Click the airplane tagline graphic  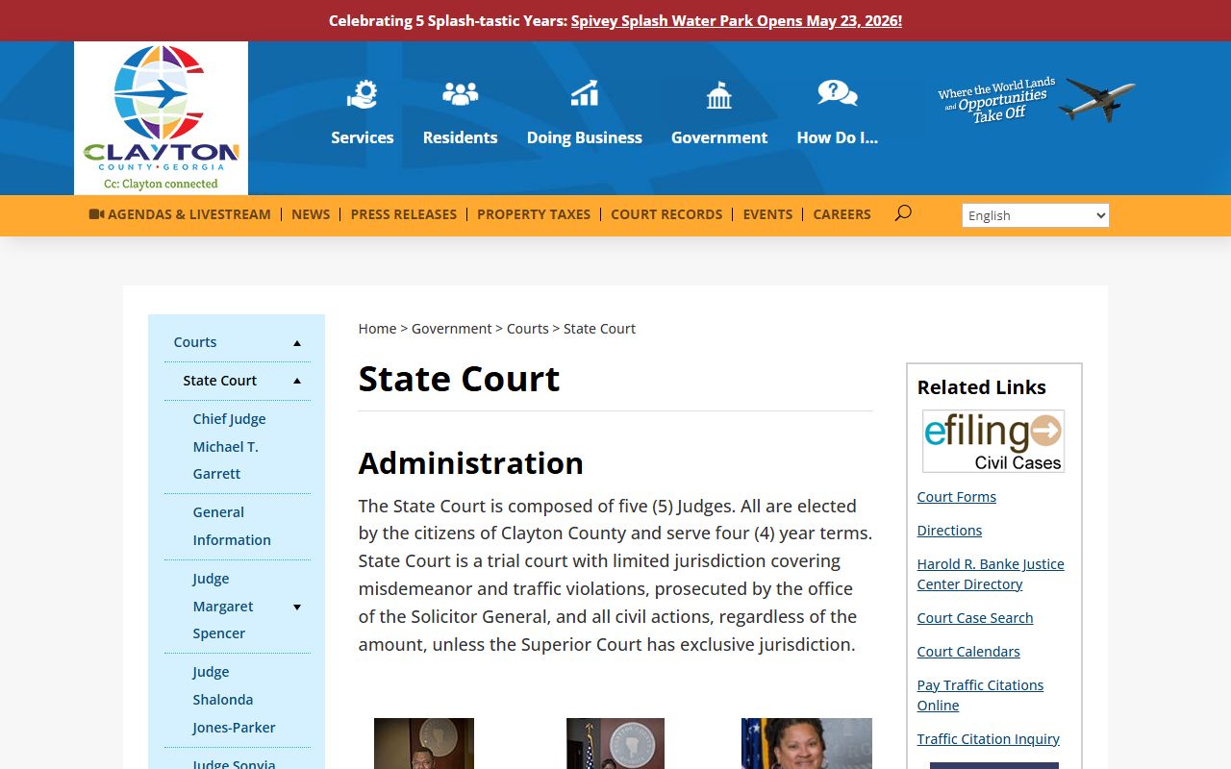click(1037, 100)
